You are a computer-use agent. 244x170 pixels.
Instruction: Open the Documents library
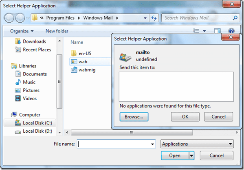pyautogui.click(x=35, y=74)
